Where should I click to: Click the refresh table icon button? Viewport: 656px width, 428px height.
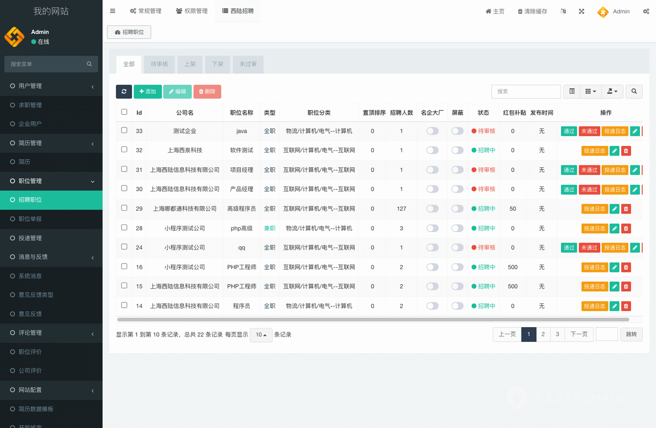124,91
